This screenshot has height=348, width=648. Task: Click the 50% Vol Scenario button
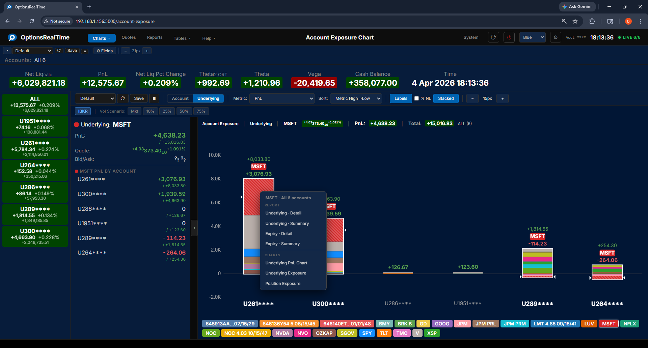tap(184, 111)
